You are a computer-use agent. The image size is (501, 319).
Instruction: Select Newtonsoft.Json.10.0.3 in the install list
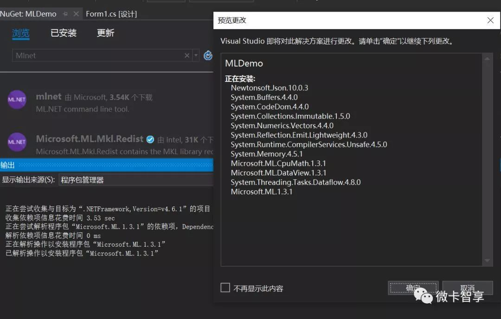click(270, 88)
